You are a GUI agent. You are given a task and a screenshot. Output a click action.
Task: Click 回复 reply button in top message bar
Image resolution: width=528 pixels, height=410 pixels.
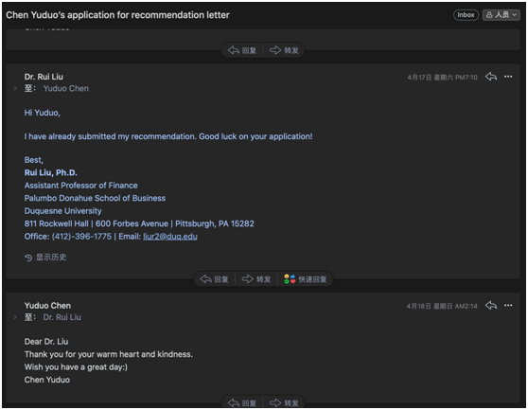tap(242, 50)
